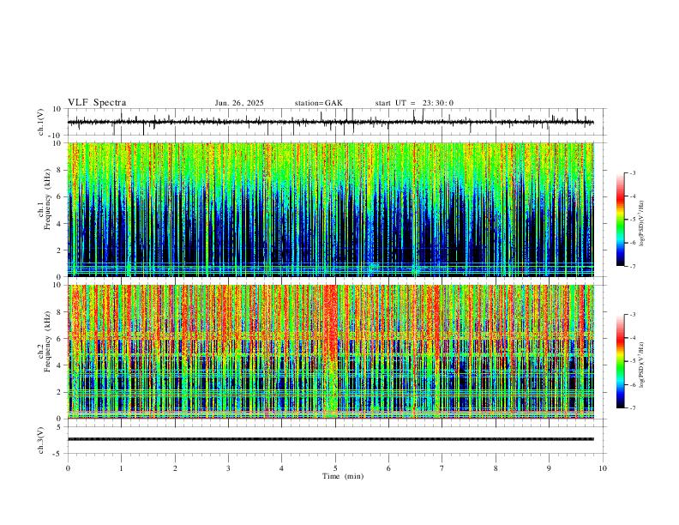Click the "8" kHz tick of ch.2 spectrogram
The image size is (679, 525).
pos(60,312)
